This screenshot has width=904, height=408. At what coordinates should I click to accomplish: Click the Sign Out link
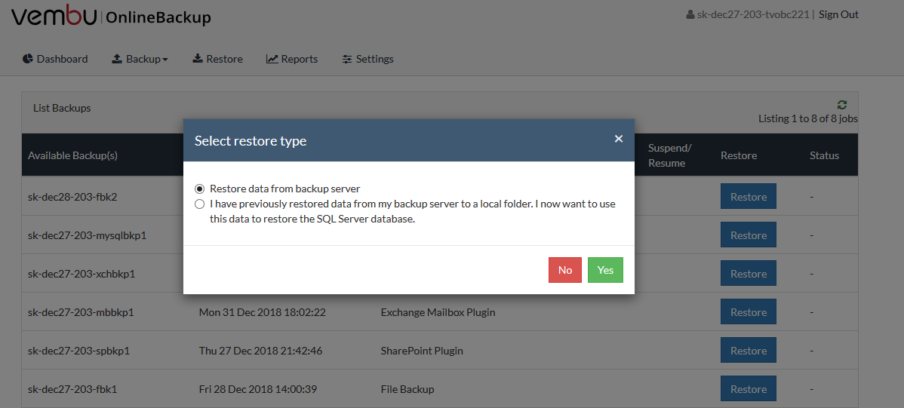838,14
